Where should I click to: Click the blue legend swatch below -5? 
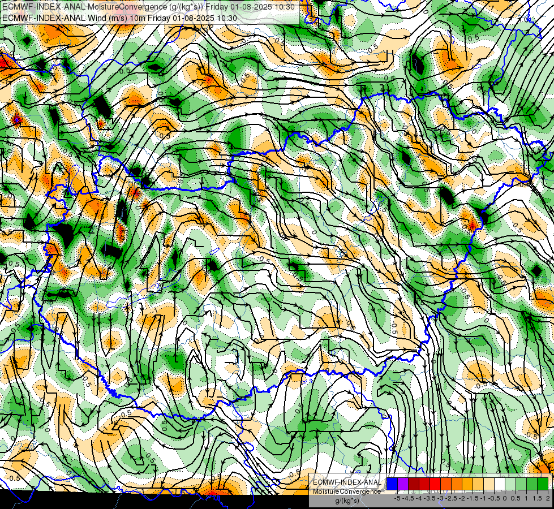click(392, 484)
